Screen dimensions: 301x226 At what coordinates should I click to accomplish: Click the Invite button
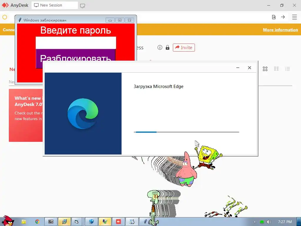184,47
